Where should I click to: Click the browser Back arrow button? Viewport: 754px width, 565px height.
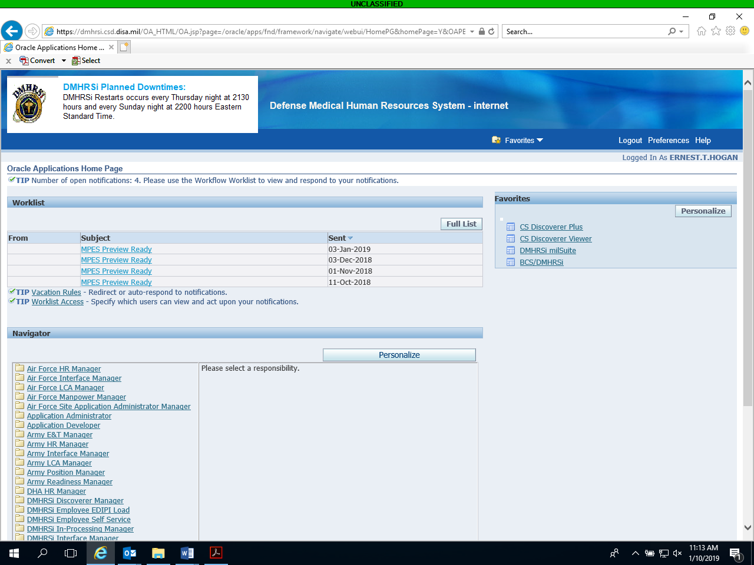click(x=12, y=31)
